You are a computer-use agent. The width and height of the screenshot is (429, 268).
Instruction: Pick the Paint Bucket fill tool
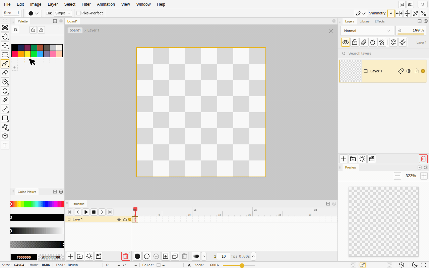click(x=5, y=82)
